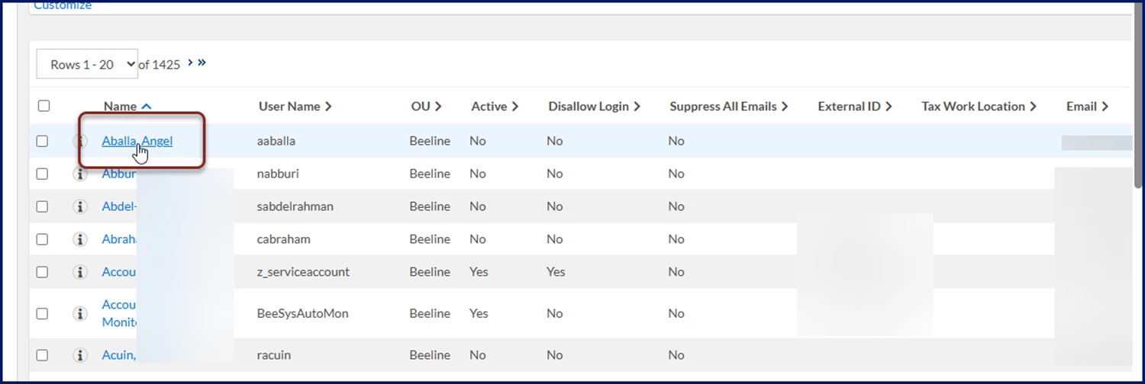Open the Rows 1 - 20 dropdown
The height and width of the screenshot is (384, 1145).
[87, 65]
